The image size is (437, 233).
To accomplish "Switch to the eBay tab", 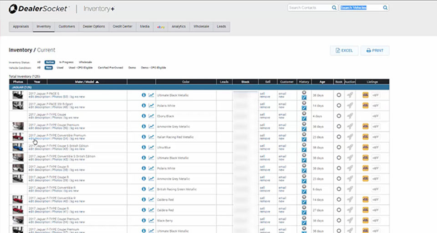I will coord(161,27).
